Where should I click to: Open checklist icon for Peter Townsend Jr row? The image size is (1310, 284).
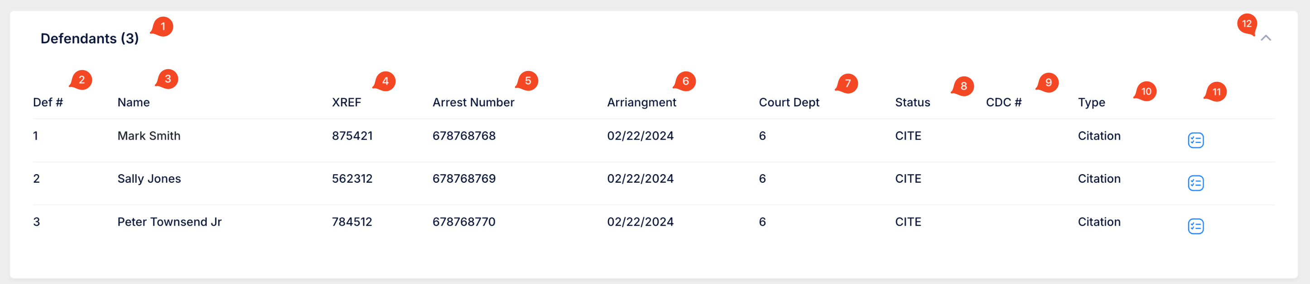(1195, 226)
